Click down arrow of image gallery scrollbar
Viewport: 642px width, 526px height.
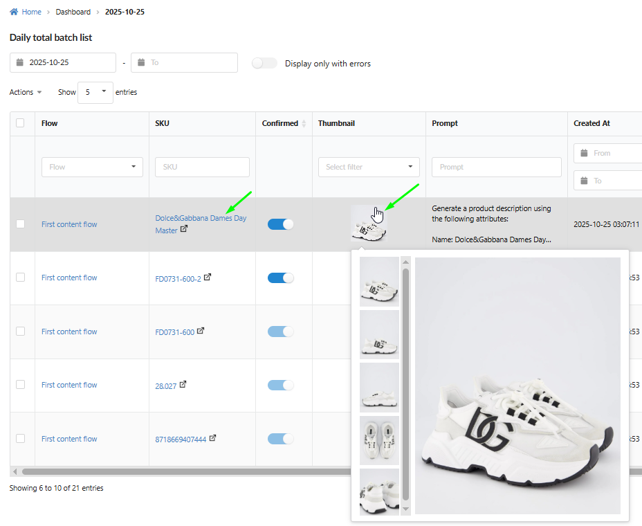406,509
